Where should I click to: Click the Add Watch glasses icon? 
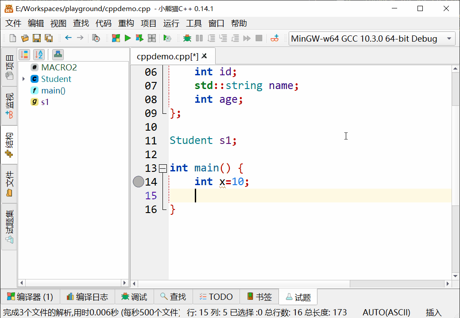pos(275,39)
